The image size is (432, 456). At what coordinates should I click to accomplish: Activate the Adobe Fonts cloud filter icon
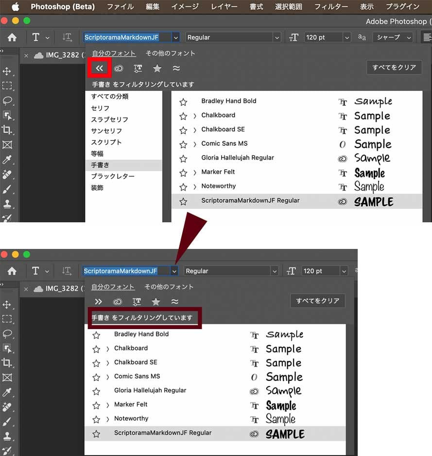coord(118,68)
